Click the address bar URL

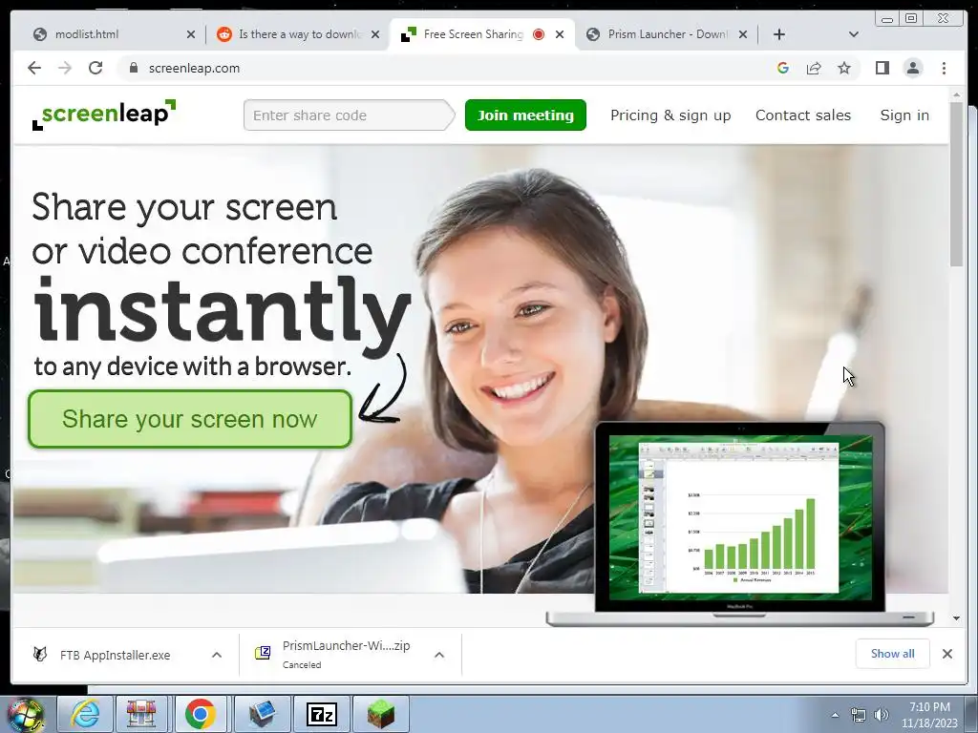pyautogui.click(x=194, y=68)
